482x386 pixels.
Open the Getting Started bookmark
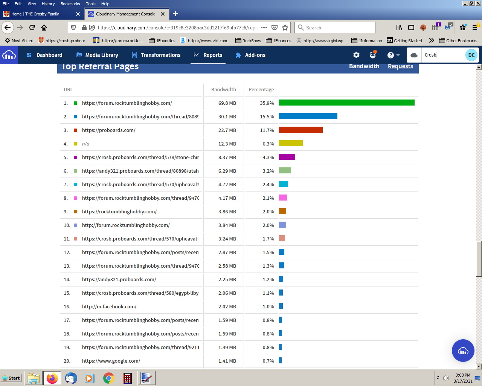404,40
